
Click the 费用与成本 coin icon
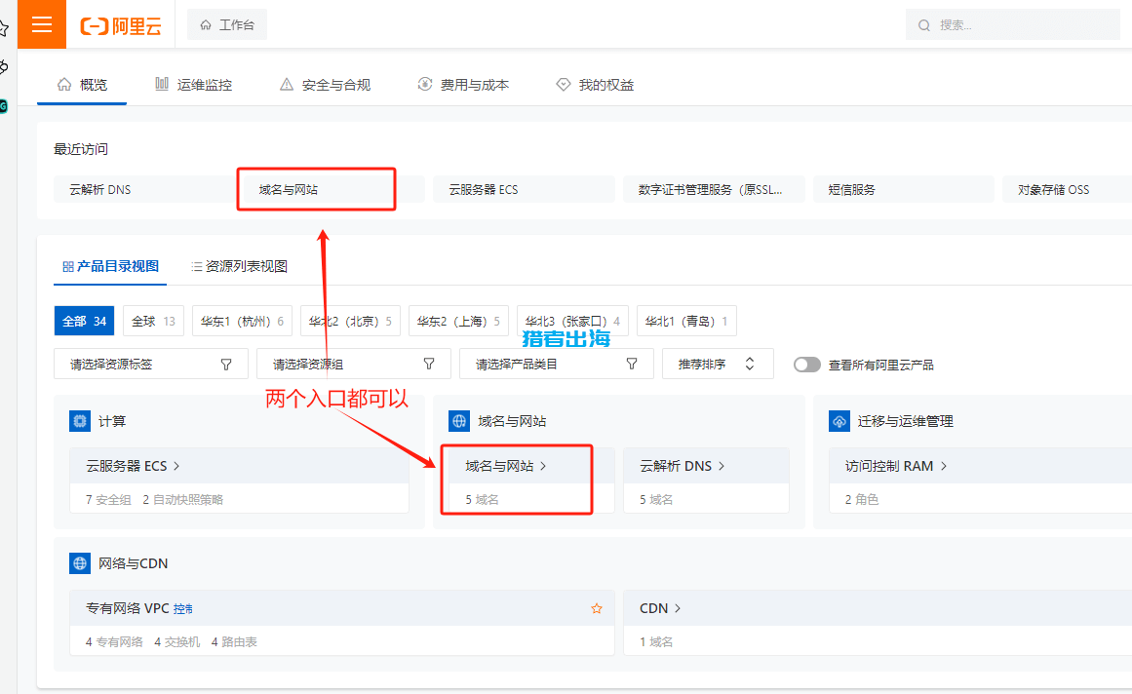tap(425, 85)
